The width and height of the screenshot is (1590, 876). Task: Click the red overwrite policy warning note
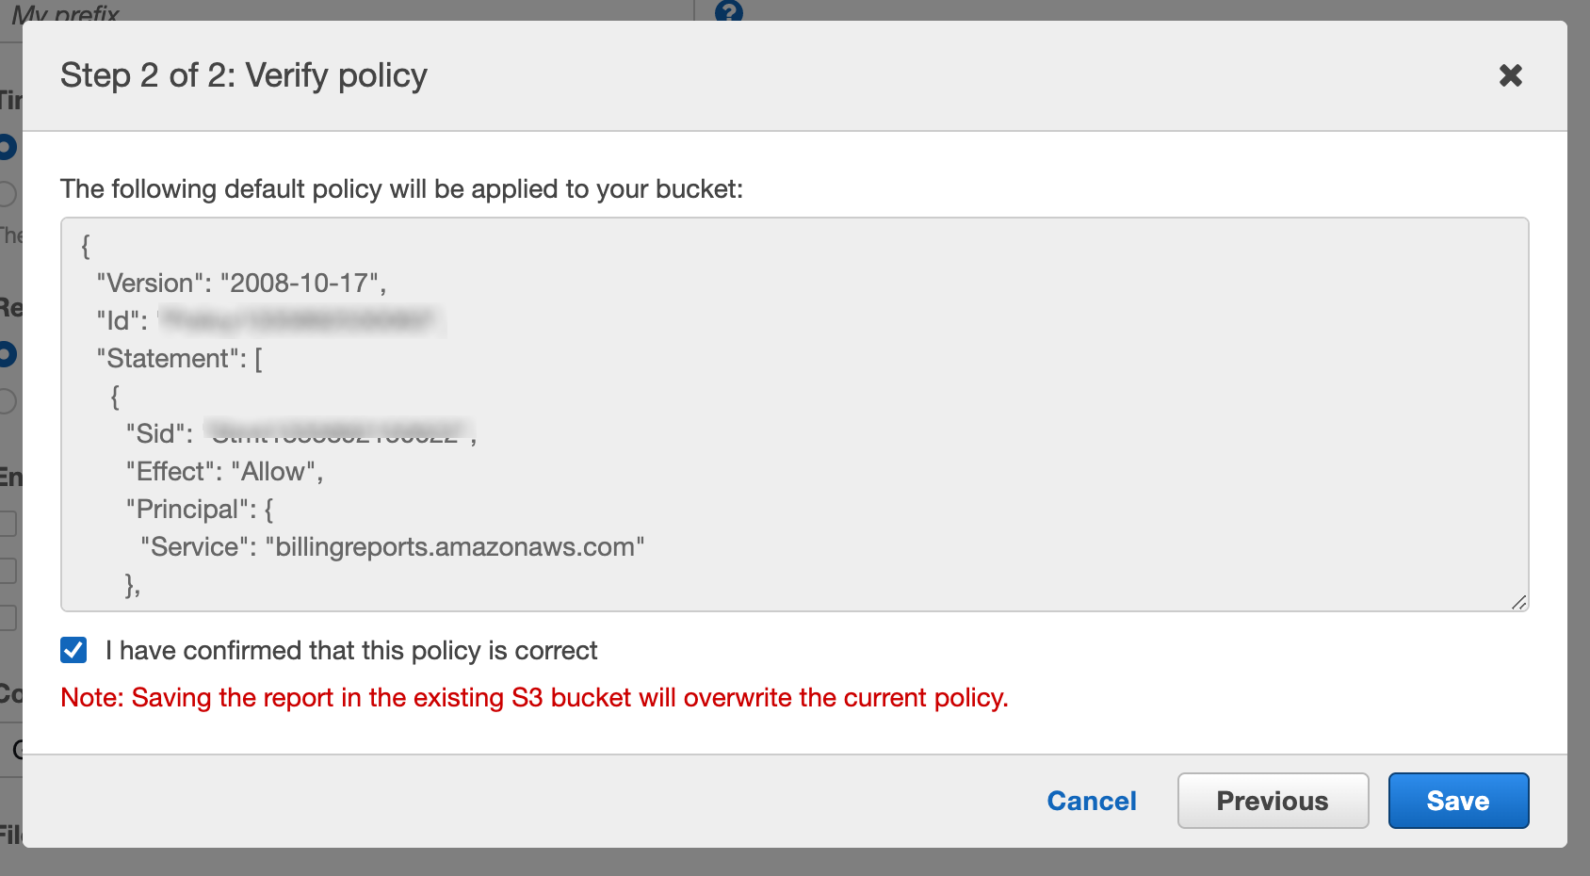[x=533, y=697]
